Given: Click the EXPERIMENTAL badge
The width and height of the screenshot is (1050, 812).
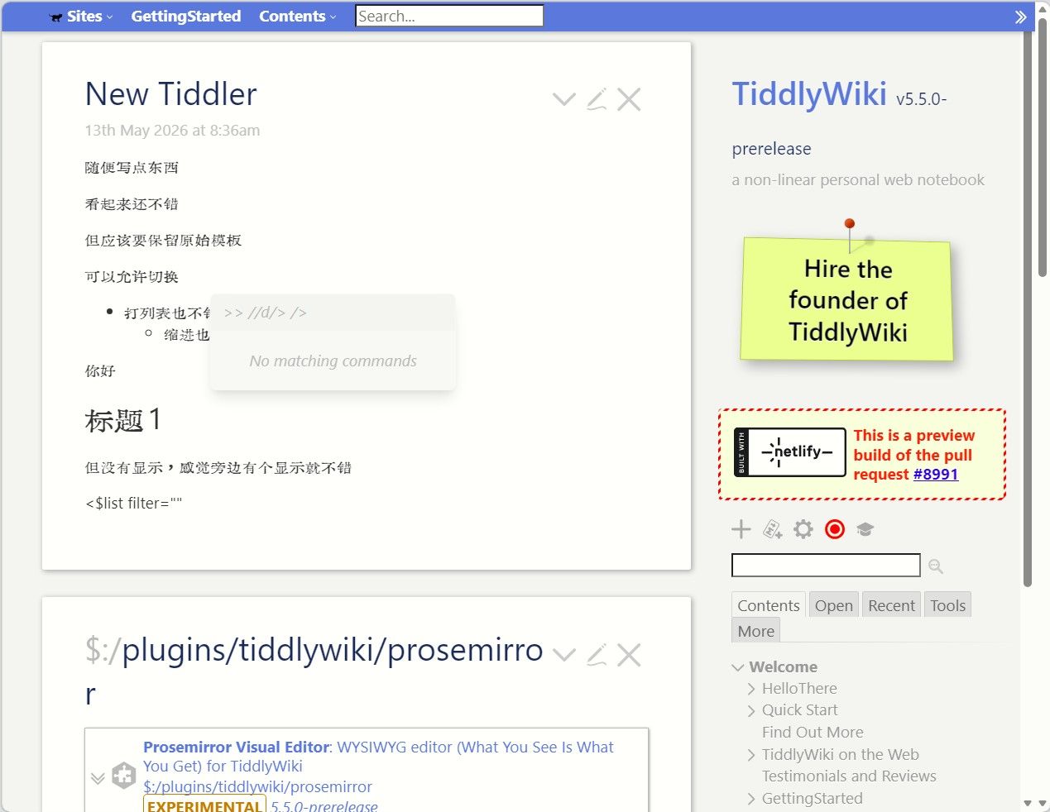Looking at the screenshot, I should [x=204, y=806].
